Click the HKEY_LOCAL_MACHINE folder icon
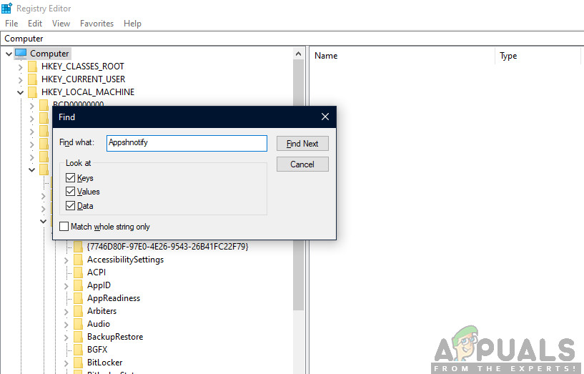 click(33, 92)
